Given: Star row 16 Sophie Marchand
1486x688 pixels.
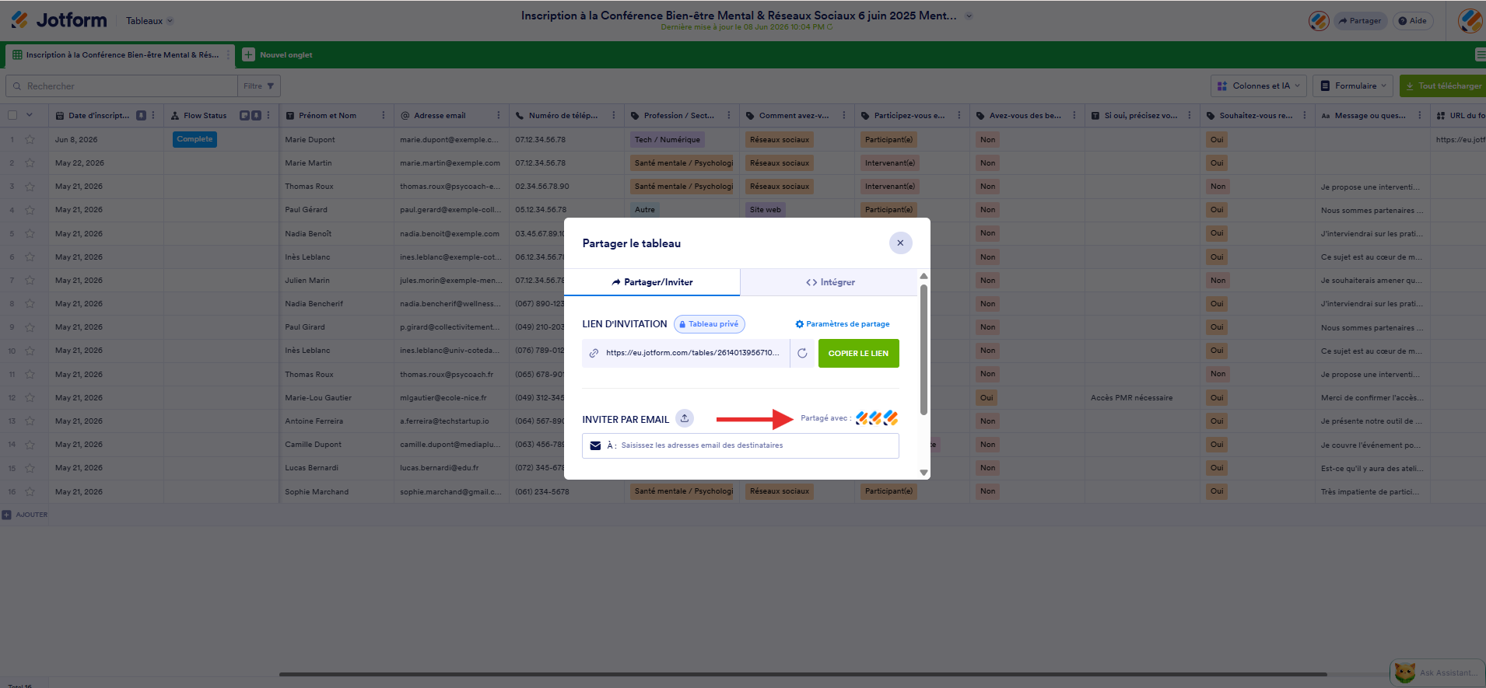Looking at the screenshot, I should coord(30,491).
